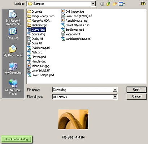Select the Sunflower.psd file

(73, 30)
